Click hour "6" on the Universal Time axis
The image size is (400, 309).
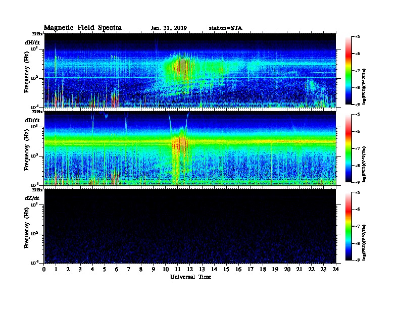pyautogui.click(x=117, y=270)
